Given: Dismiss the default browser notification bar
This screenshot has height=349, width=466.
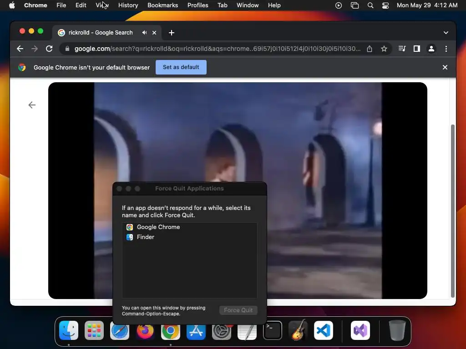Looking at the screenshot, I should (445, 67).
